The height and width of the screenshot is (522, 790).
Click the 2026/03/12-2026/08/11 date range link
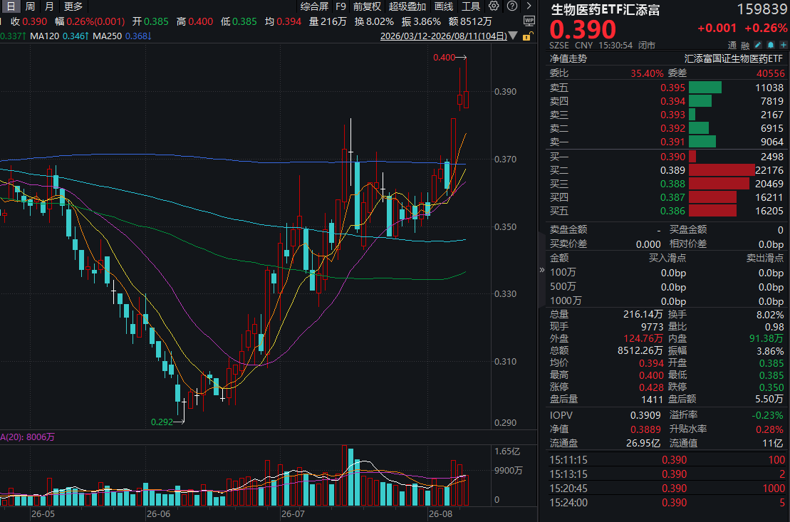(x=443, y=36)
